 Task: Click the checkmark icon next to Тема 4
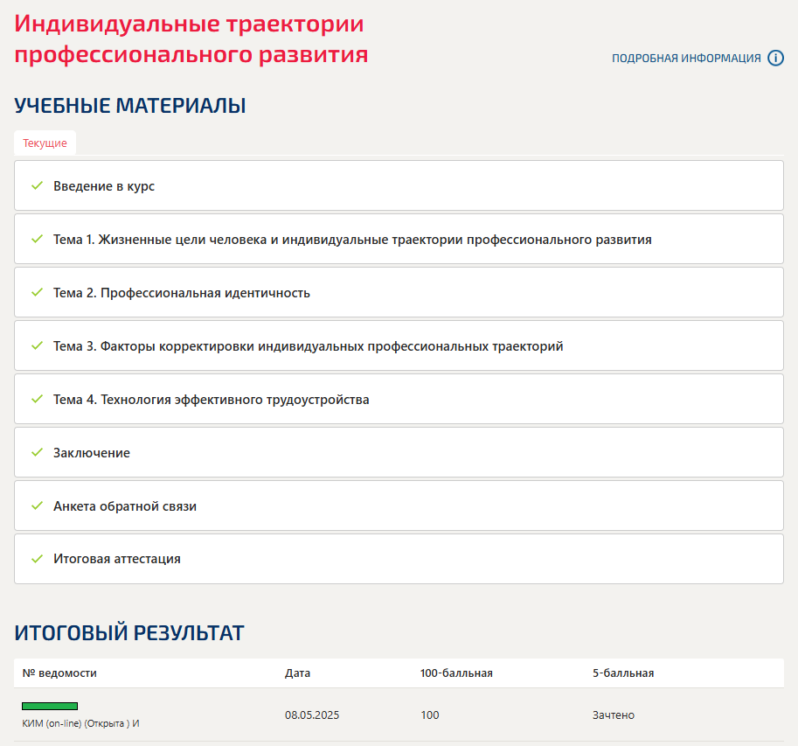[38, 399]
